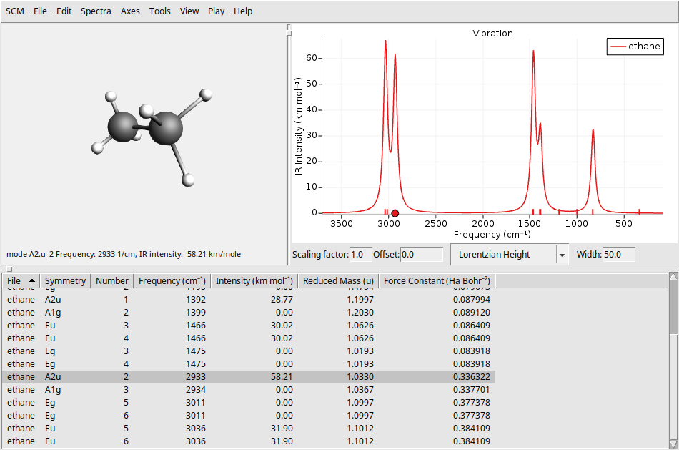This screenshot has height=450, width=679.
Task: Open the Axes menu
Action: tap(130, 11)
